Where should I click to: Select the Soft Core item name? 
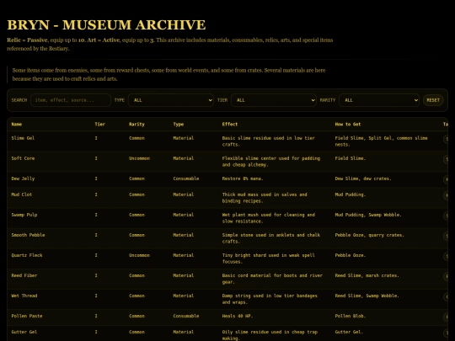[23, 158]
